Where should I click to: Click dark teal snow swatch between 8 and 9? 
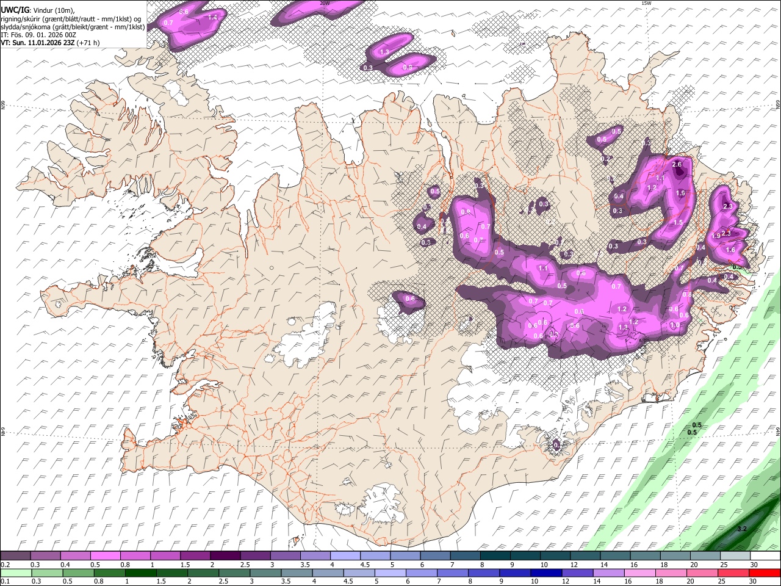click(495, 556)
